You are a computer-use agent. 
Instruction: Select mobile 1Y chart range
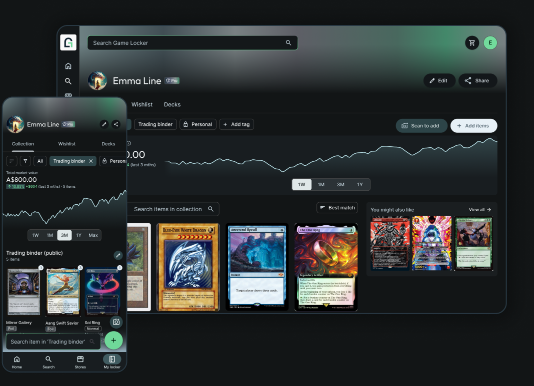tap(78, 235)
